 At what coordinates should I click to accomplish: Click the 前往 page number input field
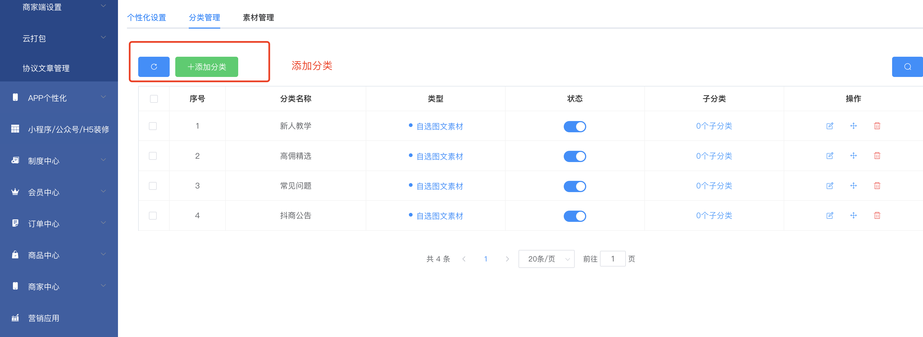click(612, 259)
